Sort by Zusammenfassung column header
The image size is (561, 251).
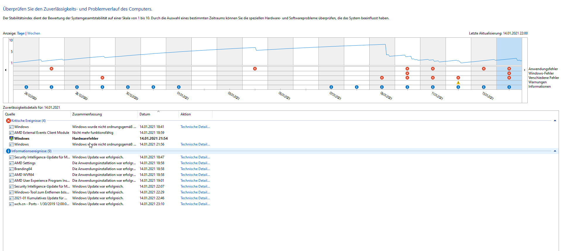[x=104, y=114]
